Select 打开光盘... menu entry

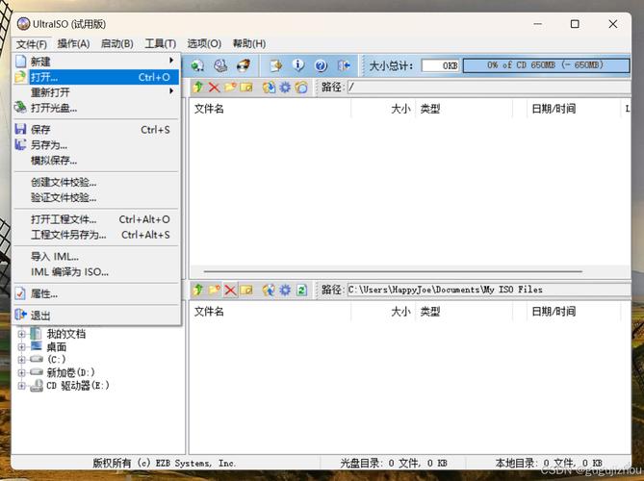[96, 108]
